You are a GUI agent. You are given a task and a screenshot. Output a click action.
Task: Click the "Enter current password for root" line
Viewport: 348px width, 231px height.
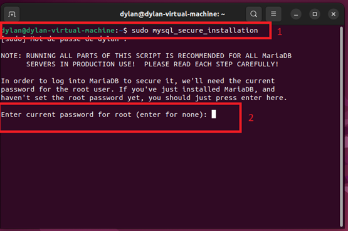click(x=104, y=115)
